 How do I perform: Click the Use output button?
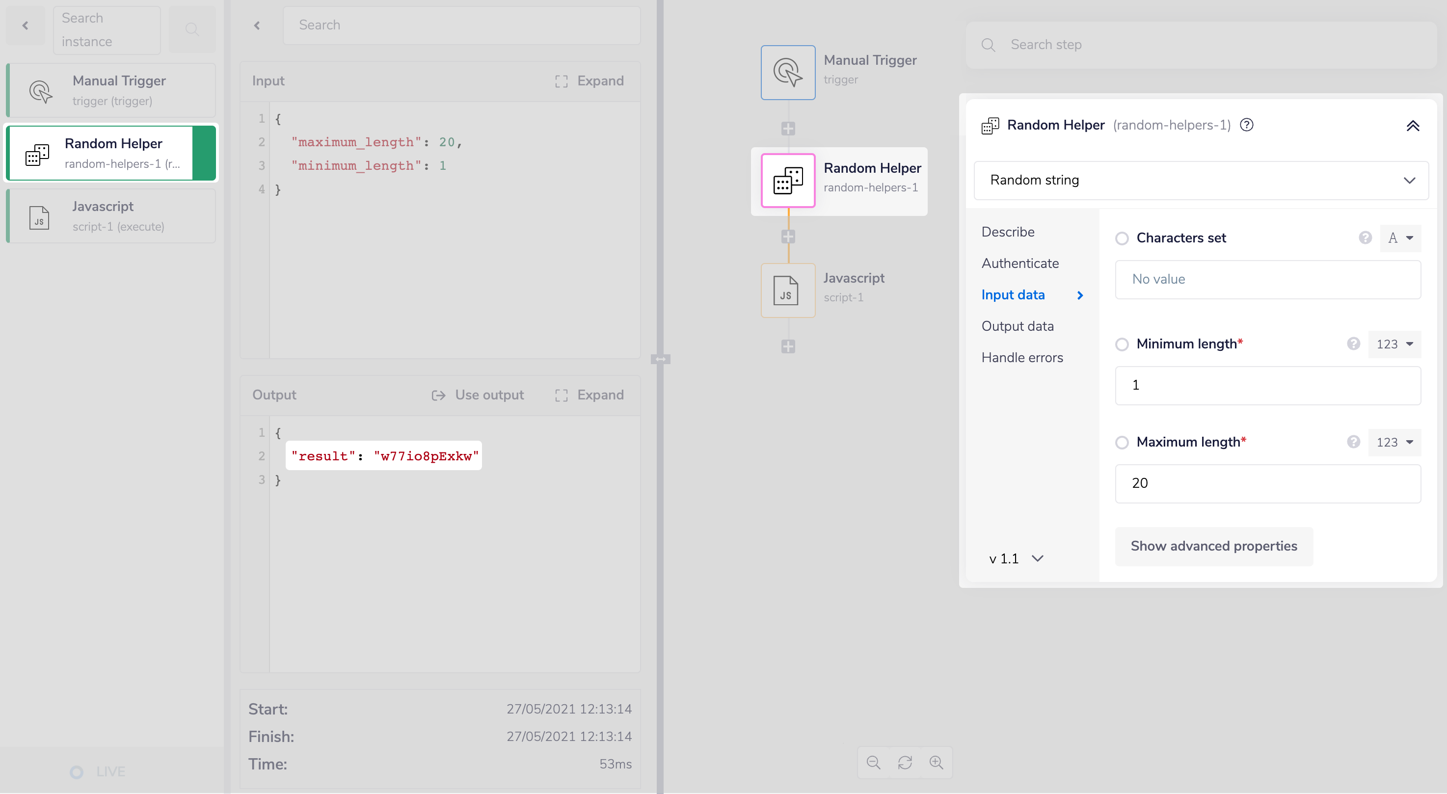coord(478,395)
